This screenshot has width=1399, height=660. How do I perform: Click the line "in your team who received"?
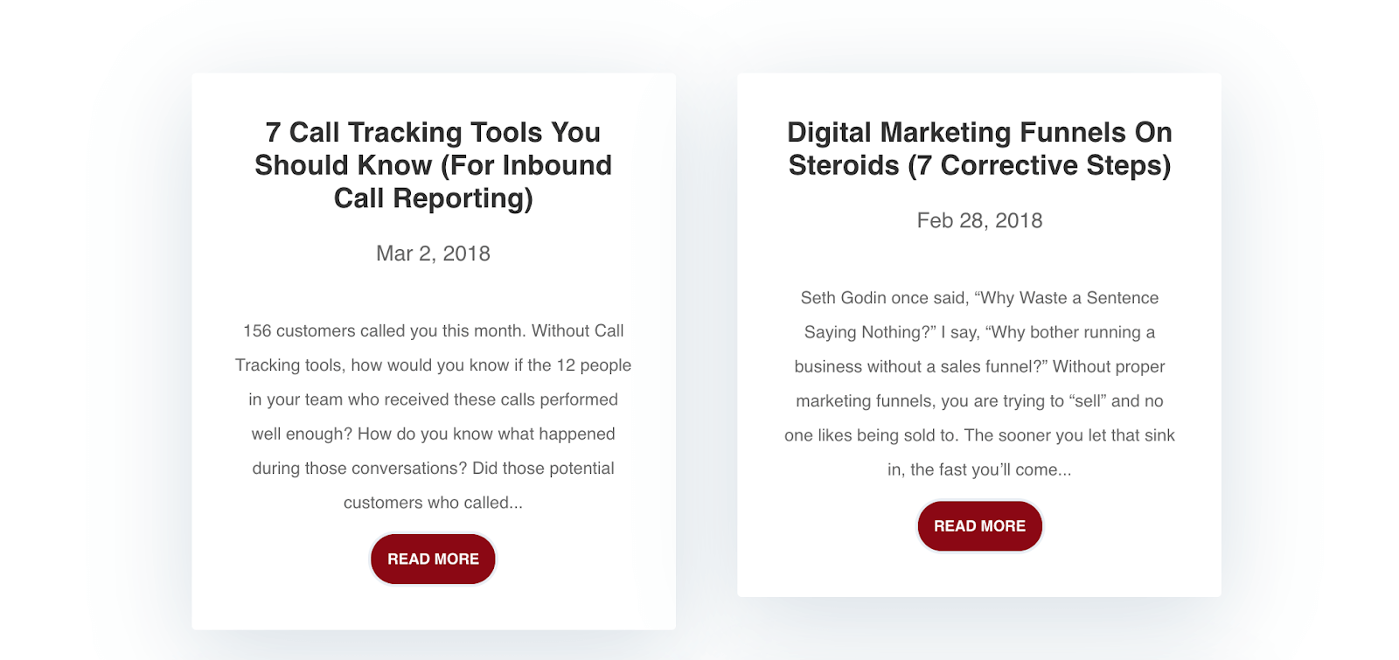pos(433,399)
